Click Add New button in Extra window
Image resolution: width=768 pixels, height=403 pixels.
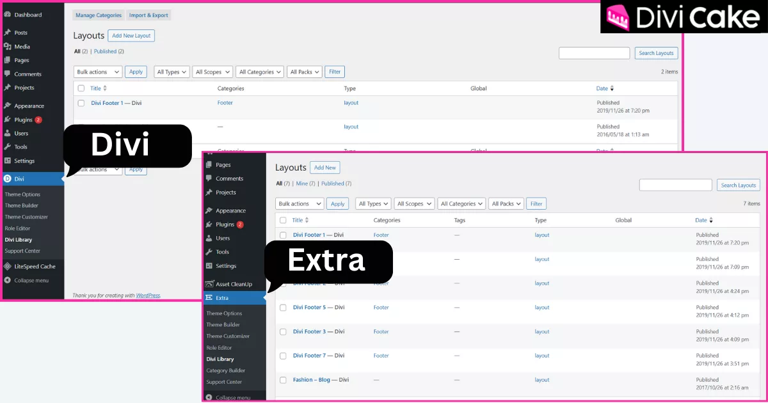click(x=325, y=168)
